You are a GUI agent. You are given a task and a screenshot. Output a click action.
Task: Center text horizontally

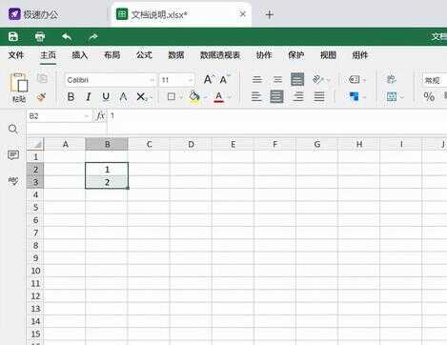276,96
